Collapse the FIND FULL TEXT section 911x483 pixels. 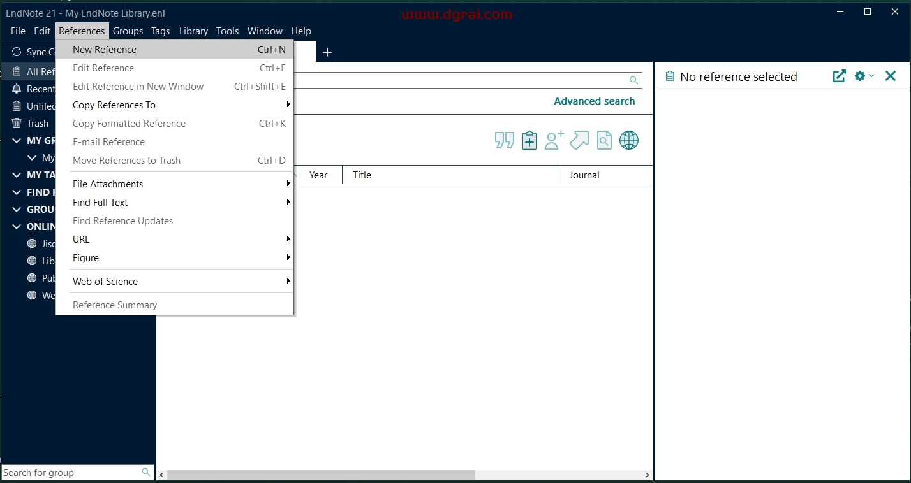(x=17, y=192)
